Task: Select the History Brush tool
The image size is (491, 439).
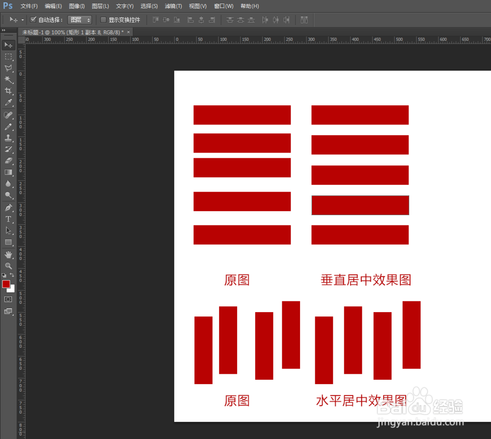Action: (x=8, y=149)
